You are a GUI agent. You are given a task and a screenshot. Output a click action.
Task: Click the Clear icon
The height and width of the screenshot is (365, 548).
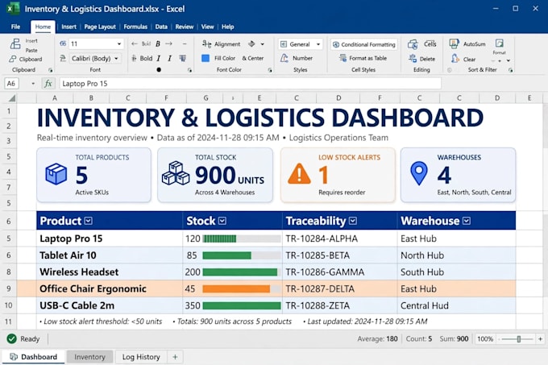[x=455, y=58]
